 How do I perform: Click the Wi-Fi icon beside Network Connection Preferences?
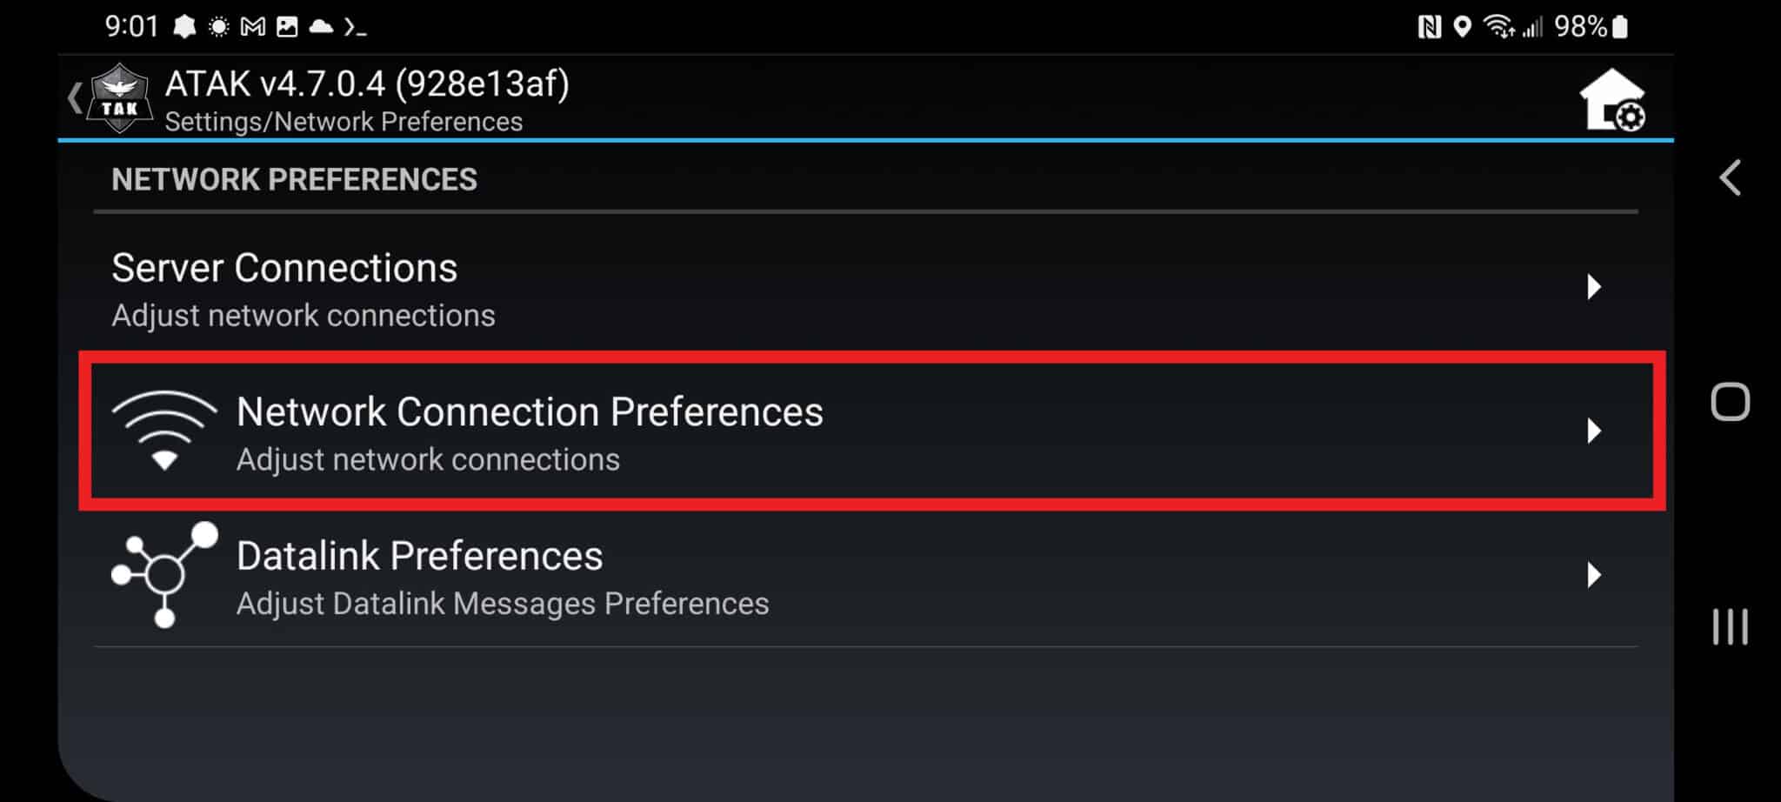[163, 430]
